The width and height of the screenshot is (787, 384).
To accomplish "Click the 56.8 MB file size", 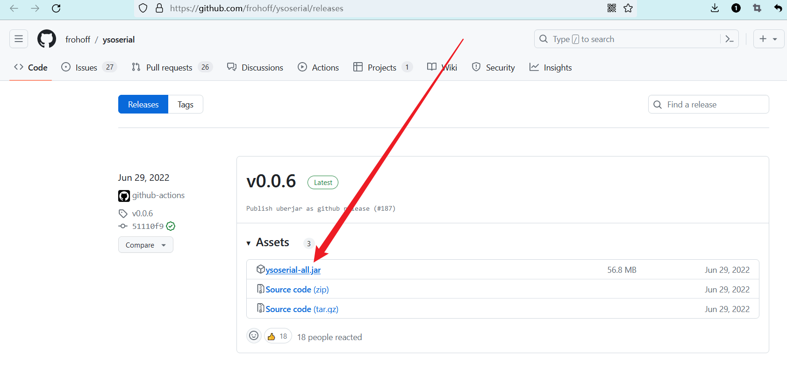I will [x=622, y=270].
